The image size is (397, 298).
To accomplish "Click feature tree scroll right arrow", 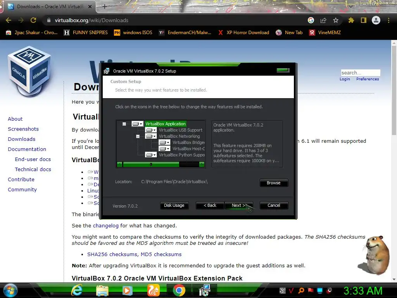I will [202, 165].
